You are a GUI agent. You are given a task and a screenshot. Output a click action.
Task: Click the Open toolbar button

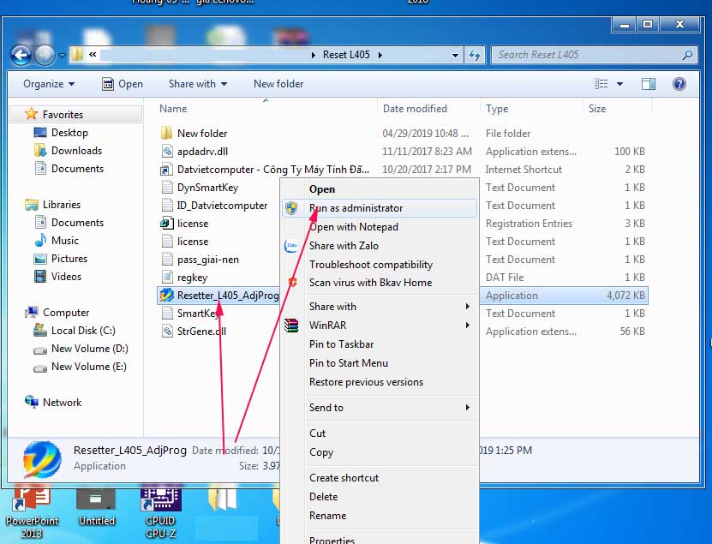[x=123, y=84]
